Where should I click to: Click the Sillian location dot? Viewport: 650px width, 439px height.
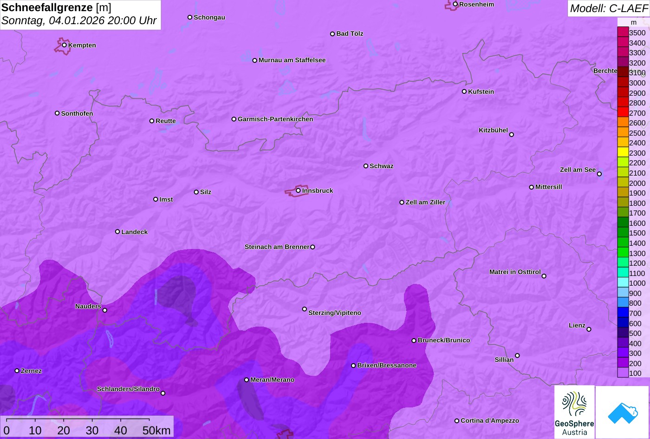click(517, 356)
